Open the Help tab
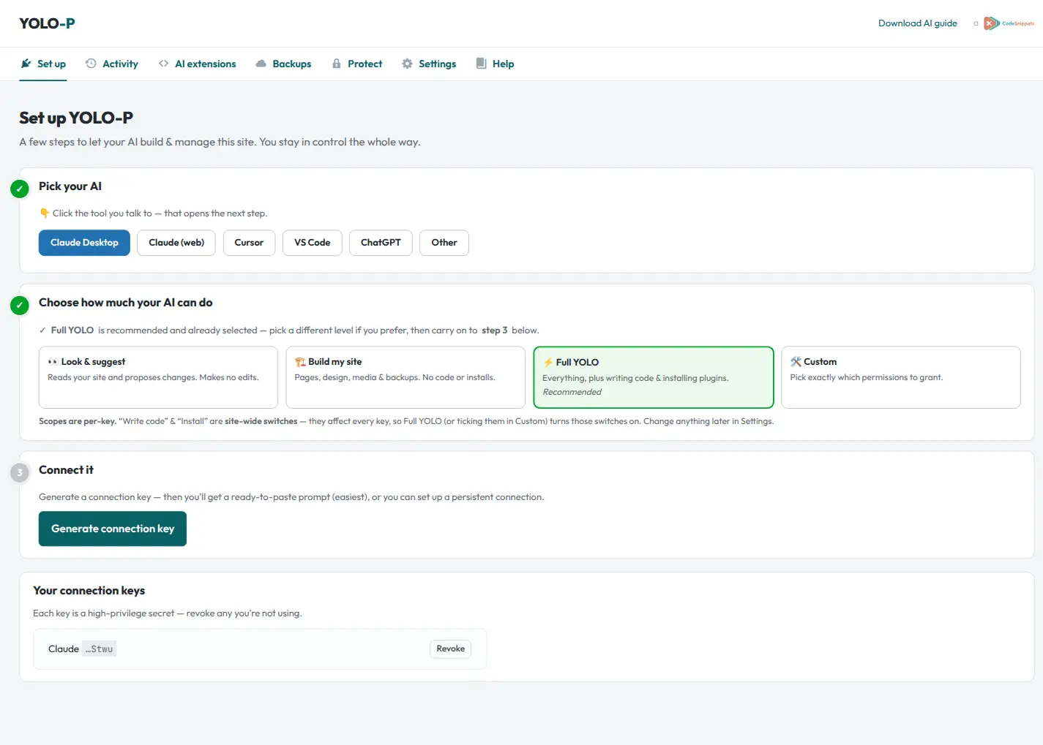Viewport: 1043px width, 745px height. point(495,64)
